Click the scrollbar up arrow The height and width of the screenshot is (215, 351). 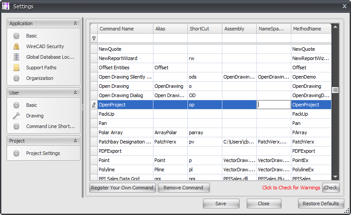pyautogui.click(x=335, y=27)
